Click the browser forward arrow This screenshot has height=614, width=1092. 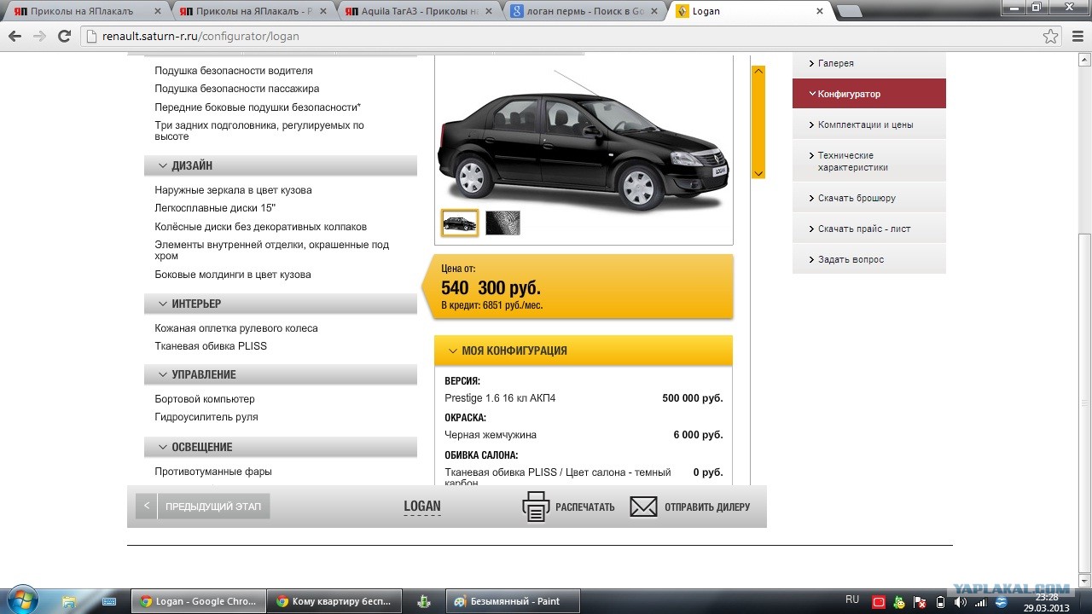pyautogui.click(x=39, y=37)
